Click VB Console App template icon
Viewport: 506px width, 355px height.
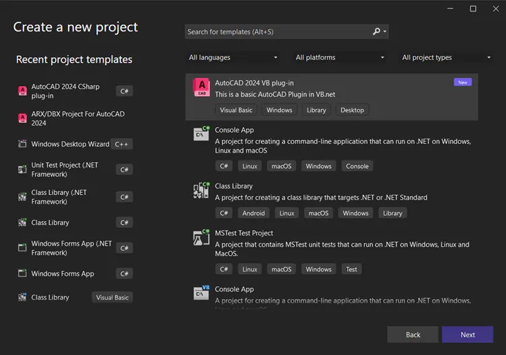coord(201,292)
